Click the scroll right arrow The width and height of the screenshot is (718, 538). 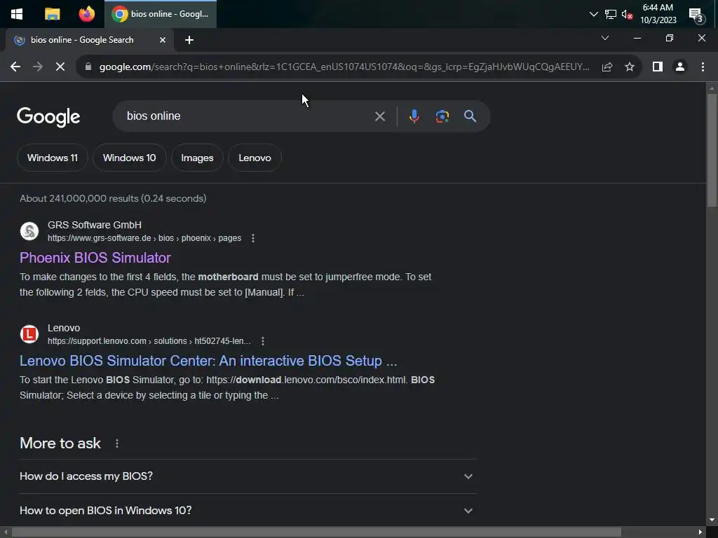point(700,532)
